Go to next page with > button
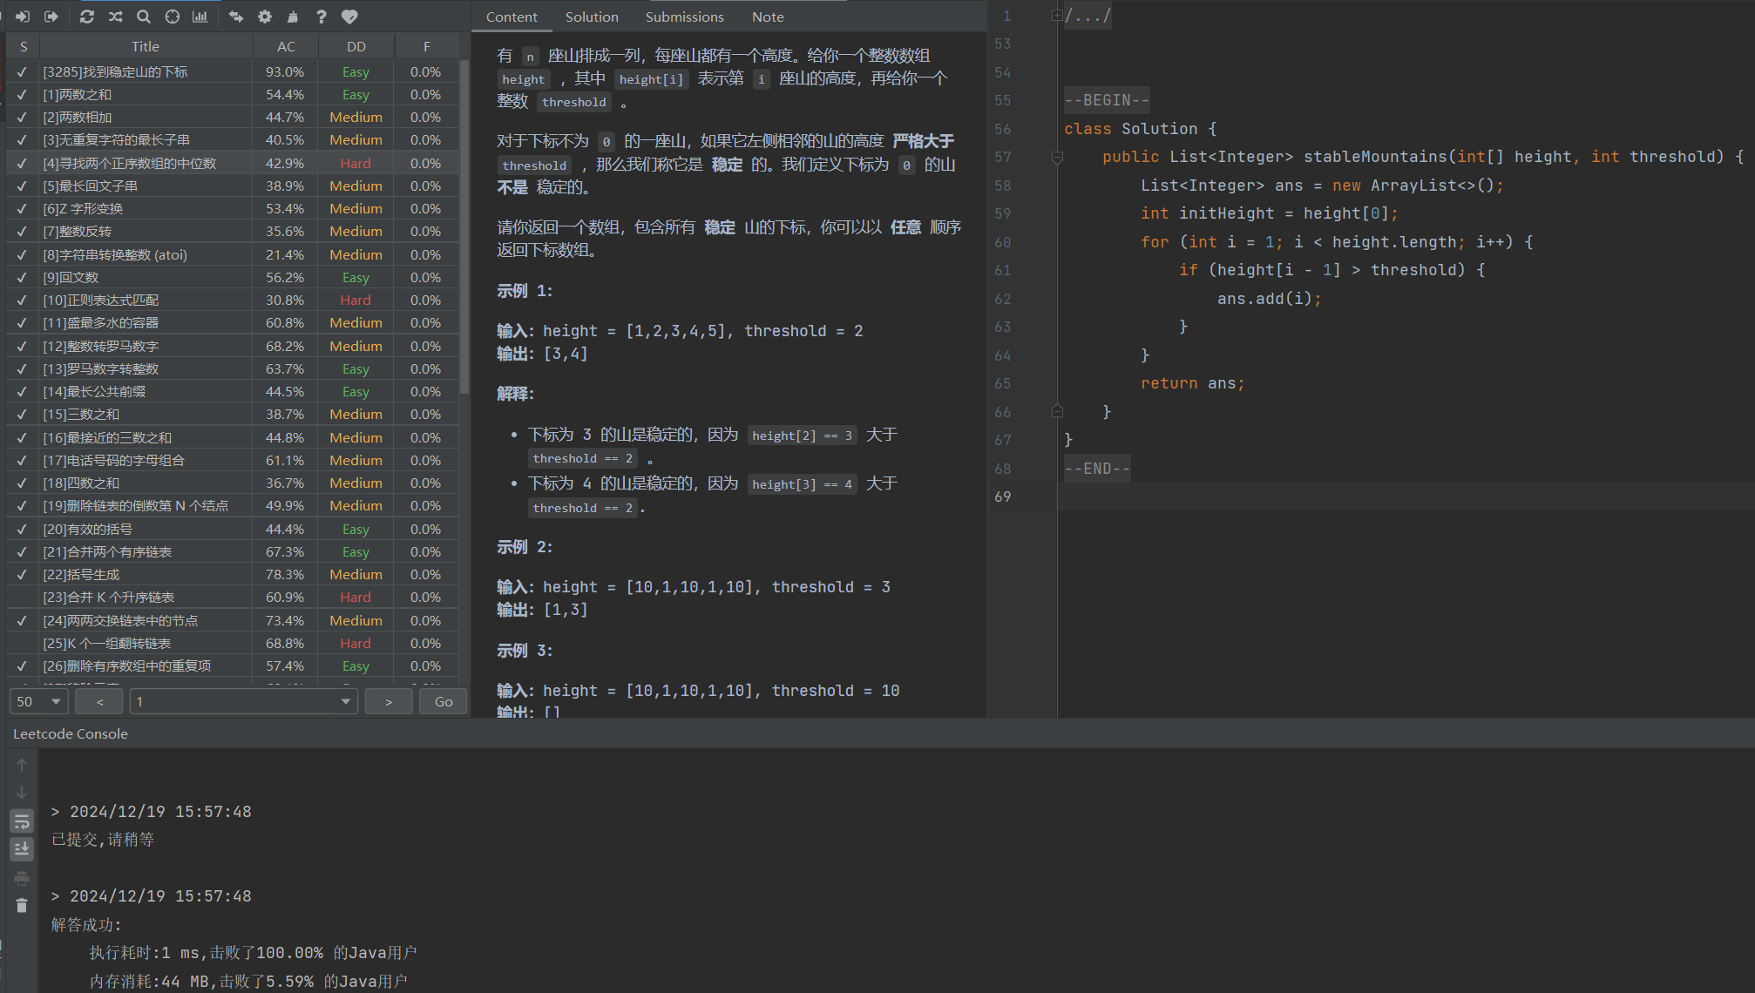This screenshot has height=993, width=1755. [x=389, y=701]
